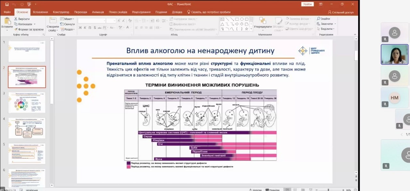This screenshot has height=191, width=410.
Task: Expand the Виділити (Select) dropdown
Action: (x=326, y=29)
